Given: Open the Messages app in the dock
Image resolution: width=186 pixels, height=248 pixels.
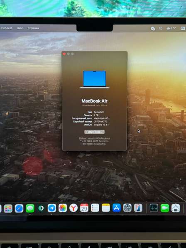Looking at the screenshot, I should 30,209.
